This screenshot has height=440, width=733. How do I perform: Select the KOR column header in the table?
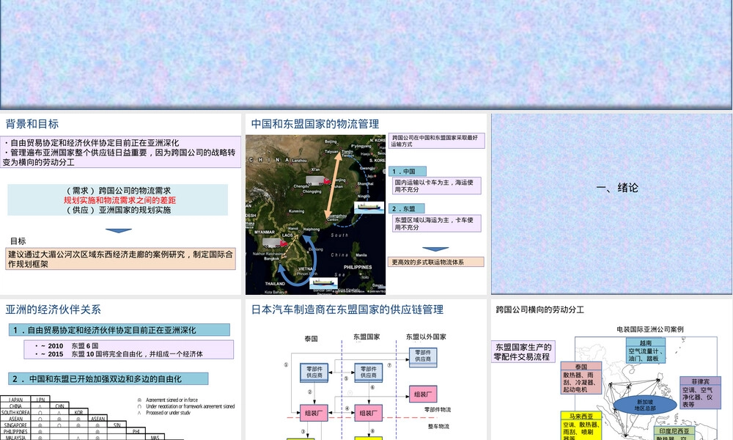click(x=78, y=412)
